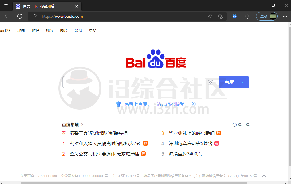Click the Baidu paw favicon on tab
Image resolution: width=291 pixels, height=184 pixels.
click(x=18, y=6)
